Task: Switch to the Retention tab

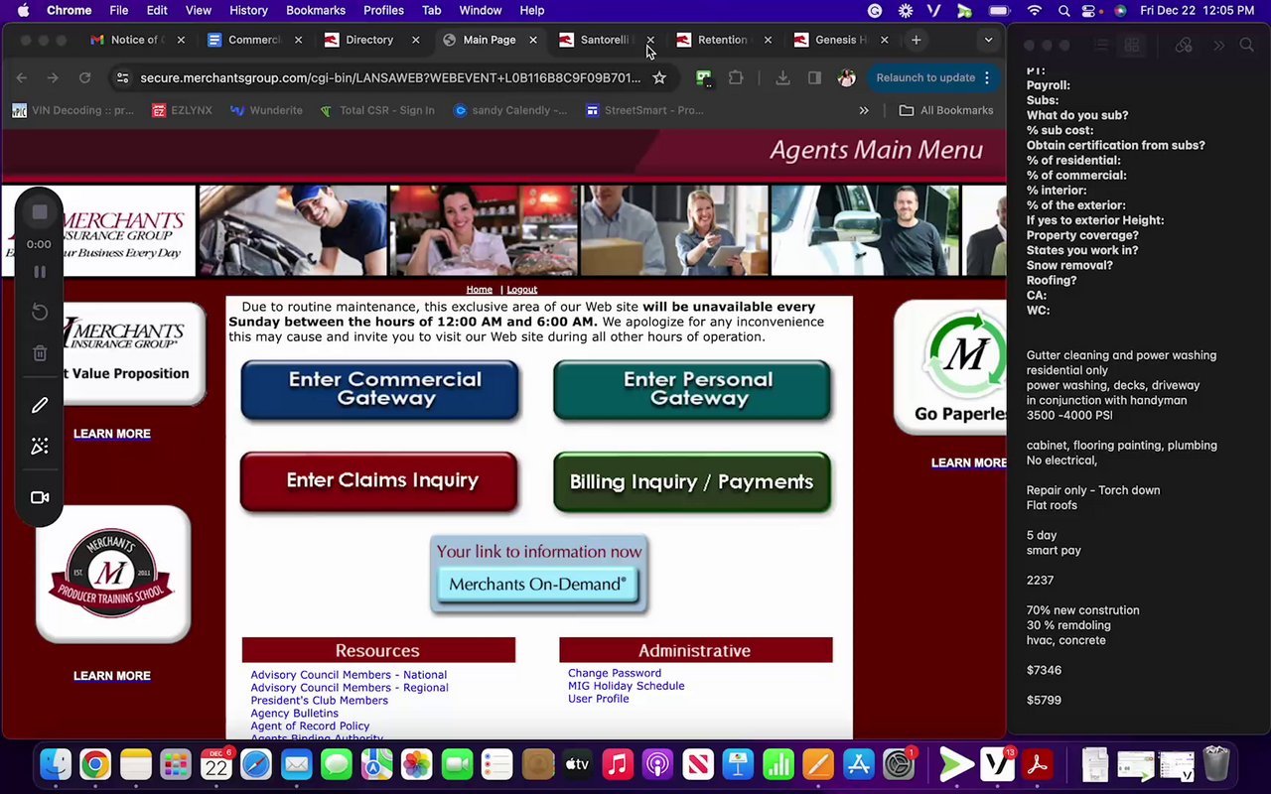Action: click(x=722, y=40)
